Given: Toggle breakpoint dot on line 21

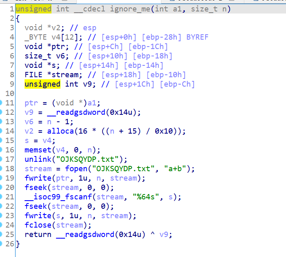Looking at the screenshot, I should [x=1, y=197].
